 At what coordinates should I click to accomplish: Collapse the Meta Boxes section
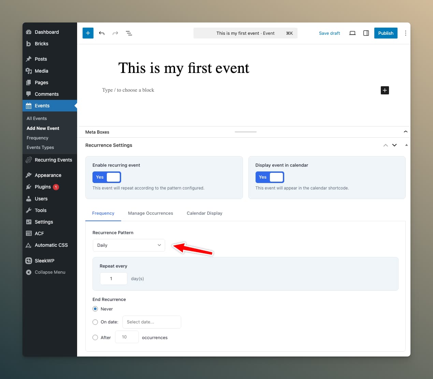(405, 132)
